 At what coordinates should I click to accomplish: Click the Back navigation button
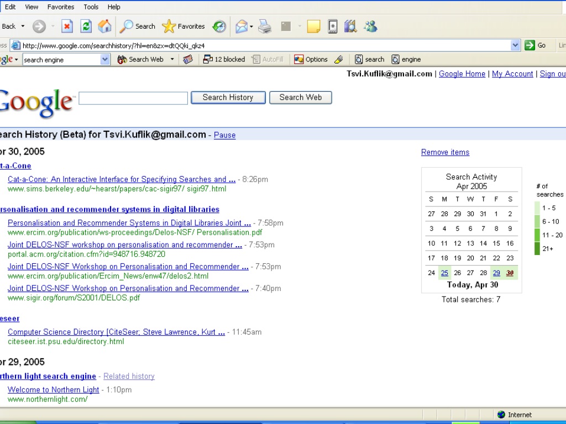pyautogui.click(x=8, y=26)
